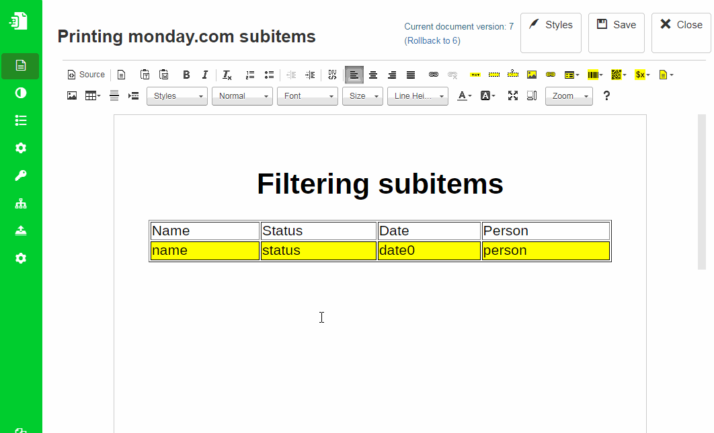Open the Normal paragraph format dropdown
The height and width of the screenshot is (433, 714).
coord(242,96)
